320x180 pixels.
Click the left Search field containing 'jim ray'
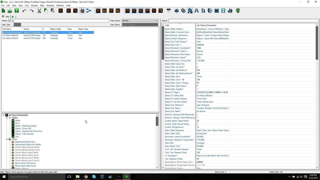point(59,20)
